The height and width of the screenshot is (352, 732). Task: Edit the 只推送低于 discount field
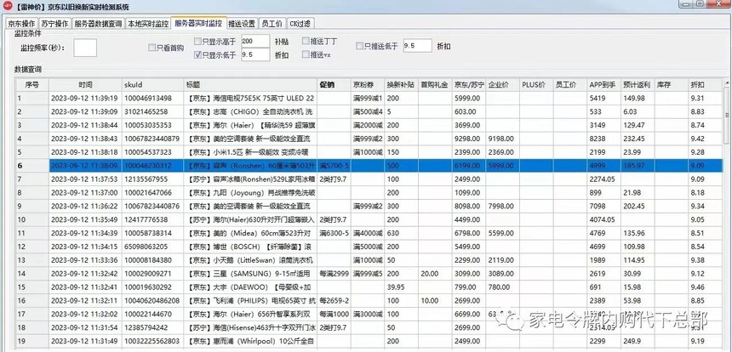(417, 46)
